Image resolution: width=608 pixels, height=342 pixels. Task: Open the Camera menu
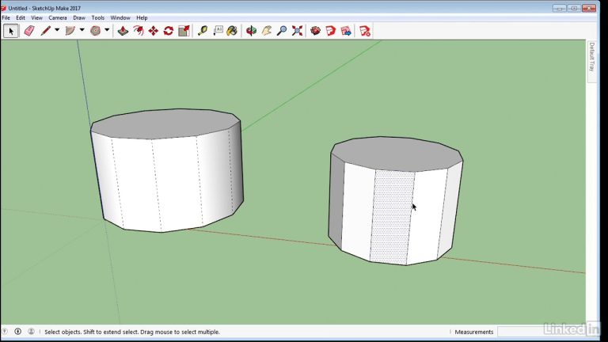pyautogui.click(x=58, y=17)
